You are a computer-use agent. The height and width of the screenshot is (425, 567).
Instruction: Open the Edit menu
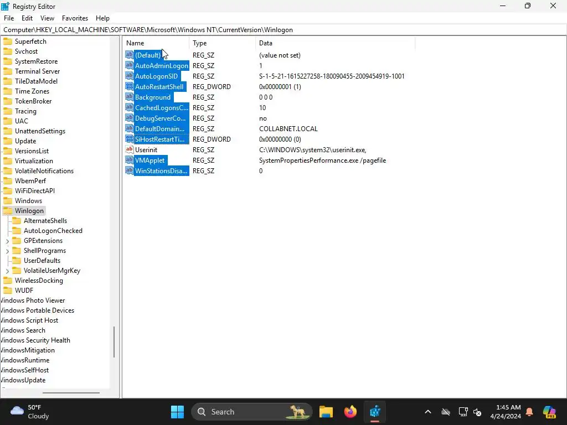click(x=27, y=18)
